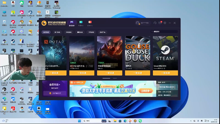Switch to the 充值中心 green card tab

(81, 23)
